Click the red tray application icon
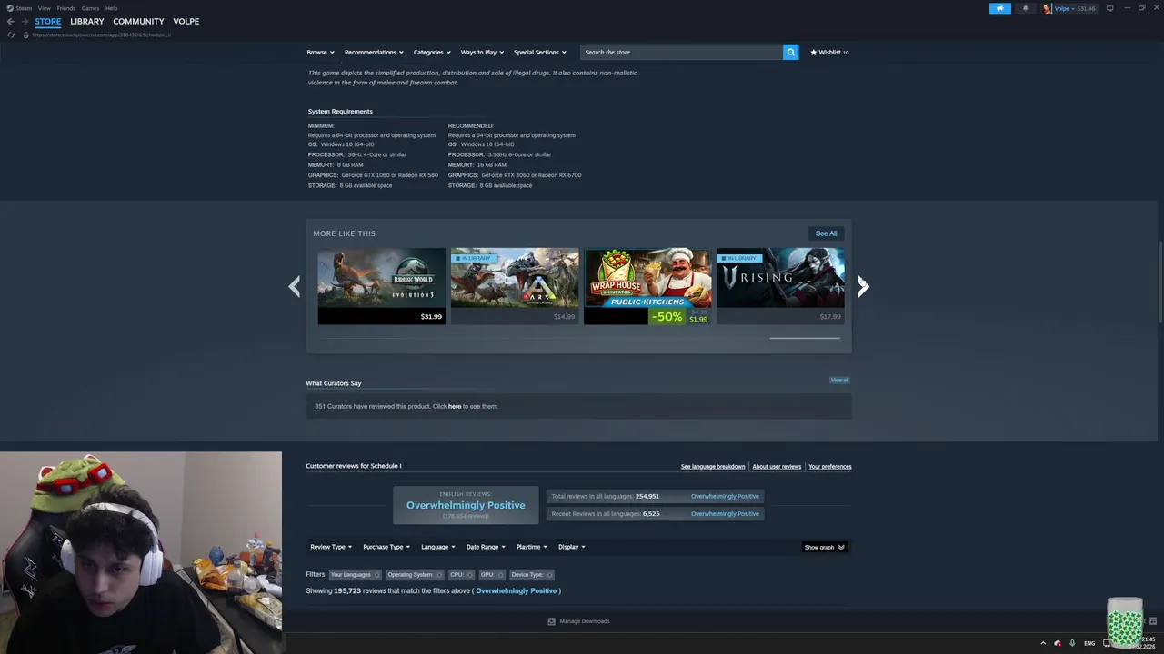This screenshot has height=654, width=1164. tap(1058, 643)
